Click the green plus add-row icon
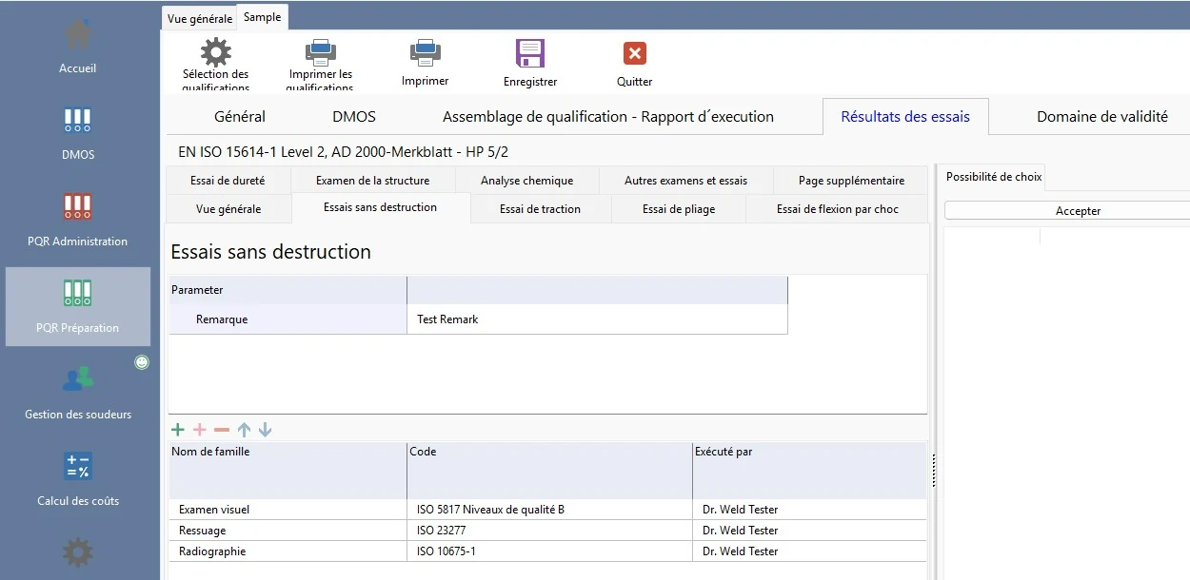The height and width of the screenshot is (580, 1190). click(178, 430)
